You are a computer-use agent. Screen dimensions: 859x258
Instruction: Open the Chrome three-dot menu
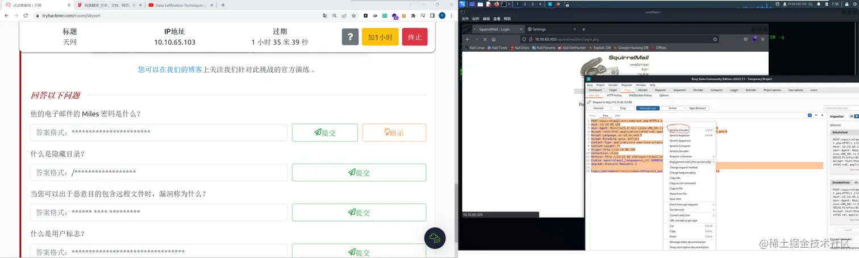452,16
